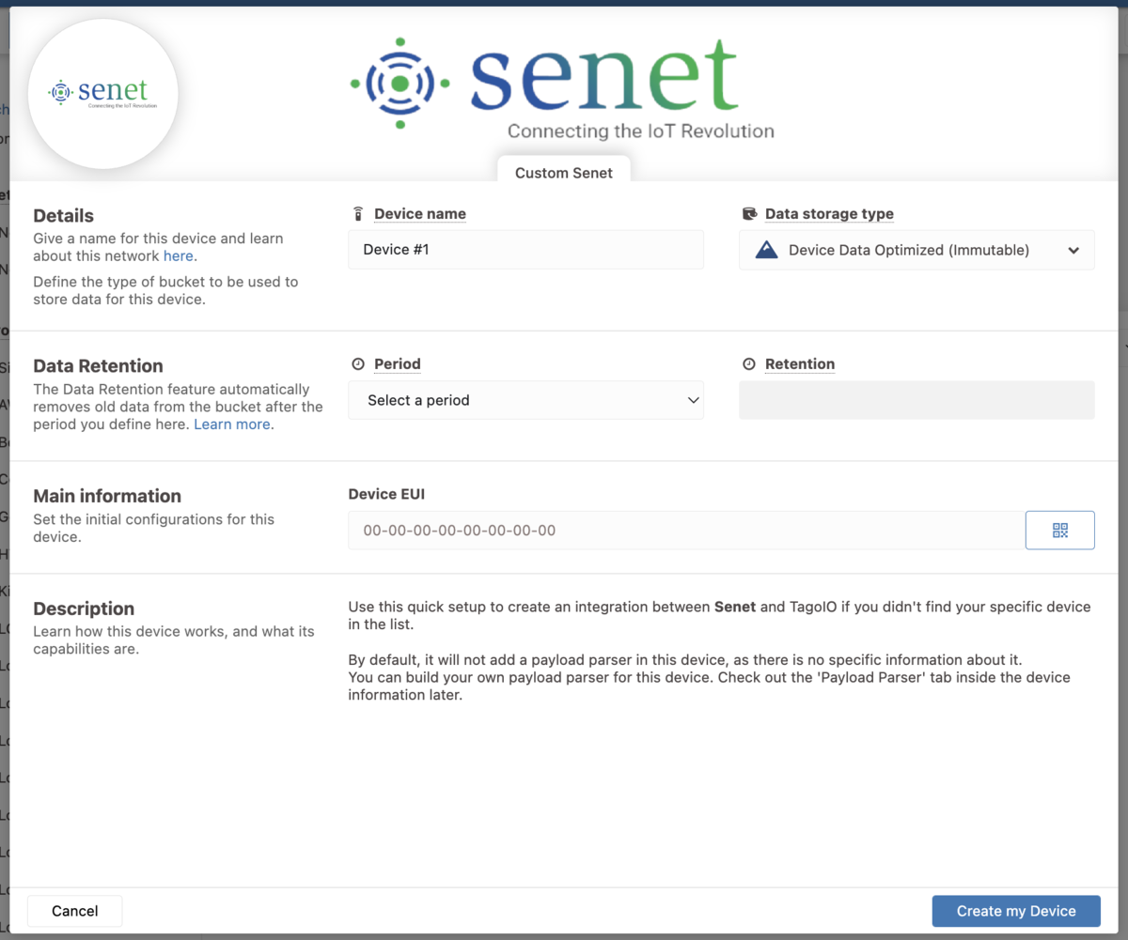Click the Description section heading
Image resolution: width=1128 pixels, height=940 pixels.
(84, 609)
